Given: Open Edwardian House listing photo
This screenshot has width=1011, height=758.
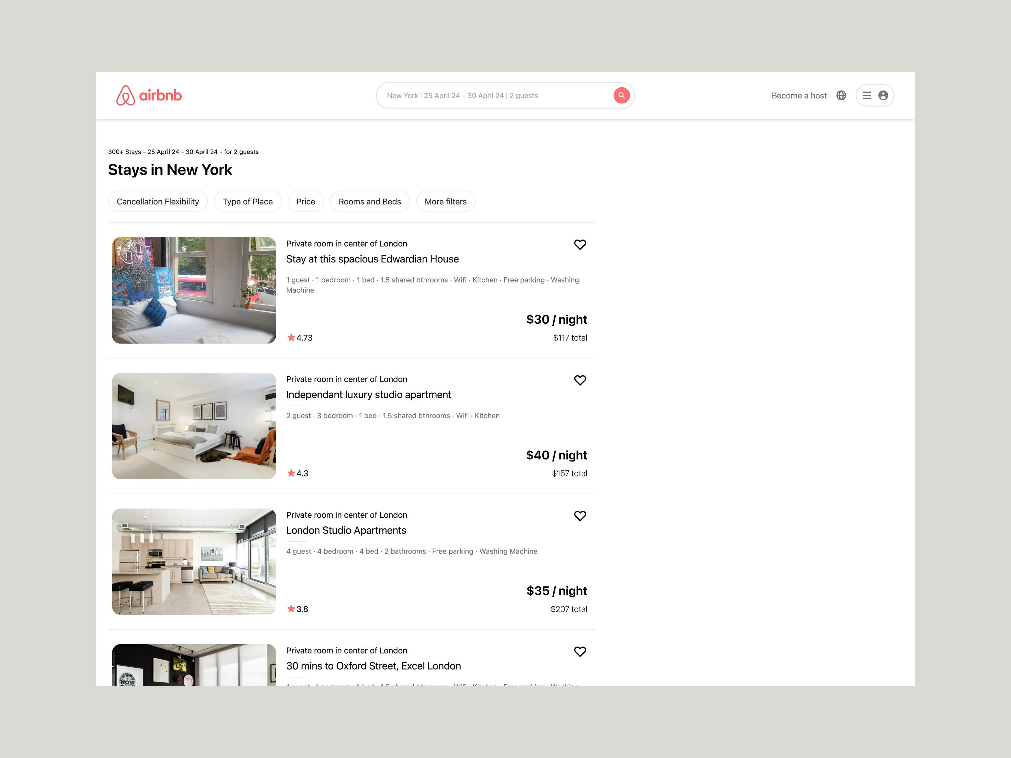Looking at the screenshot, I should point(194,290).
